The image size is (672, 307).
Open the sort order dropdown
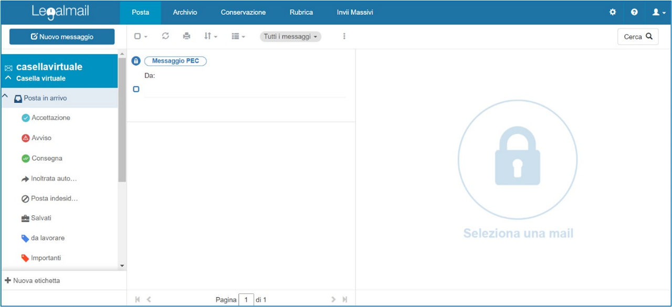click(210, 36)
